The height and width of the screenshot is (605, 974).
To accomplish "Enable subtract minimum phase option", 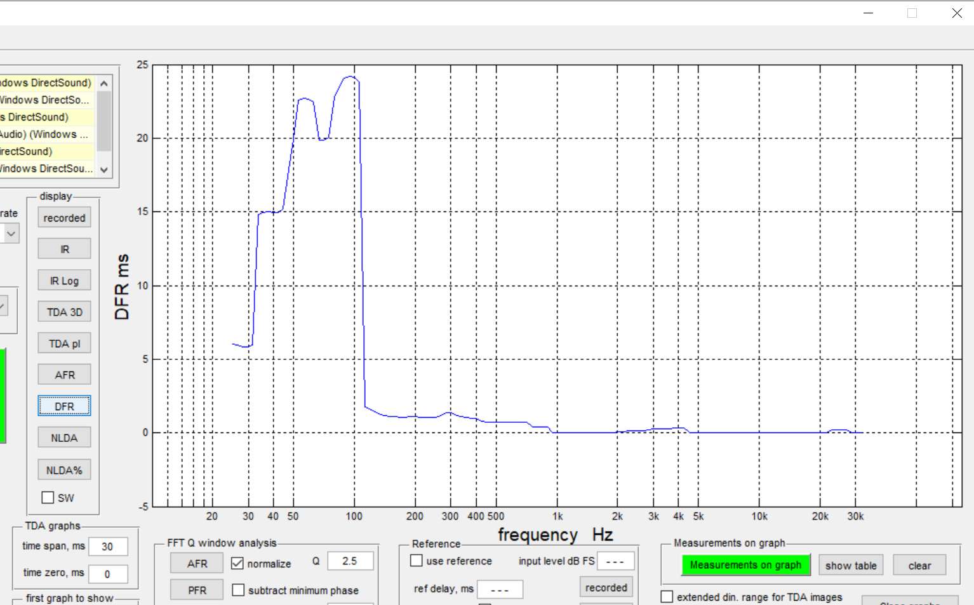I will click(238, 590).
